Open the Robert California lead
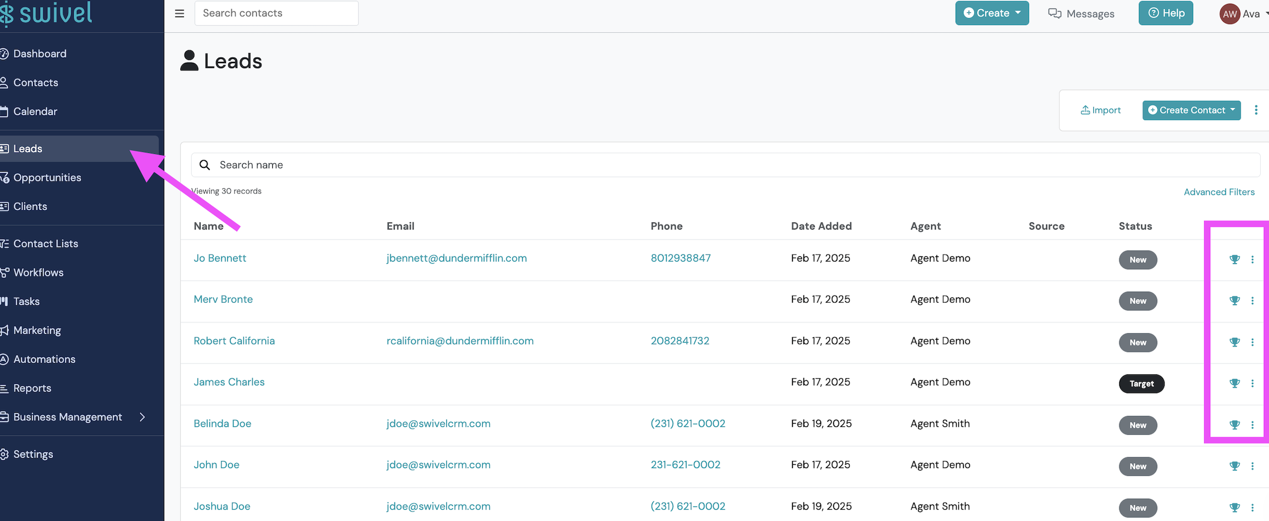The image size is (1269, 521). [x=234, y=341]
